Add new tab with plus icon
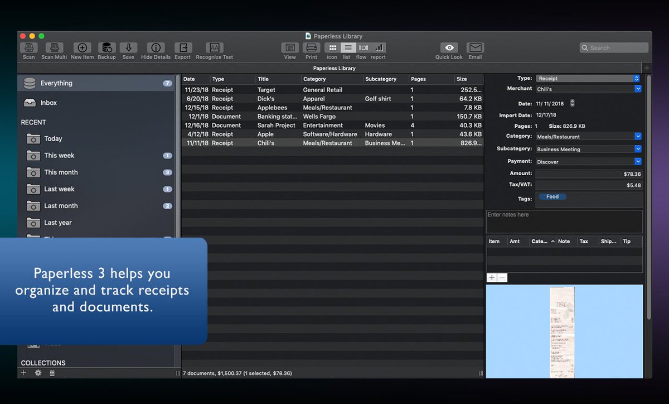Screen dimensions: 669x404 tap(647, 68)
